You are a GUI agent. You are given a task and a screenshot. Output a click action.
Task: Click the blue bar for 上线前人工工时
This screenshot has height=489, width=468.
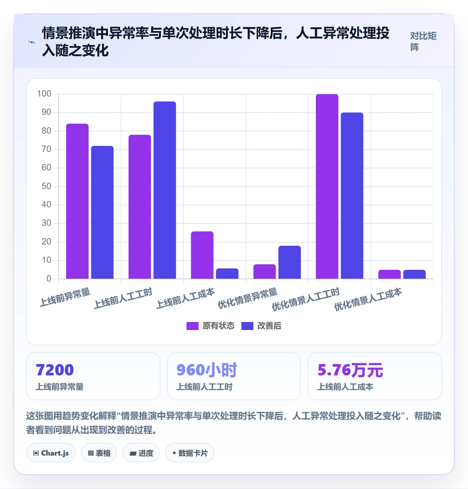coord(165,190)
